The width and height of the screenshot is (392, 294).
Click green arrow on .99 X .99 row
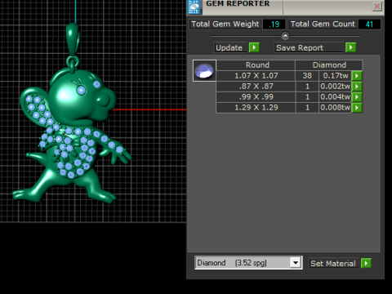coord(357,97)
